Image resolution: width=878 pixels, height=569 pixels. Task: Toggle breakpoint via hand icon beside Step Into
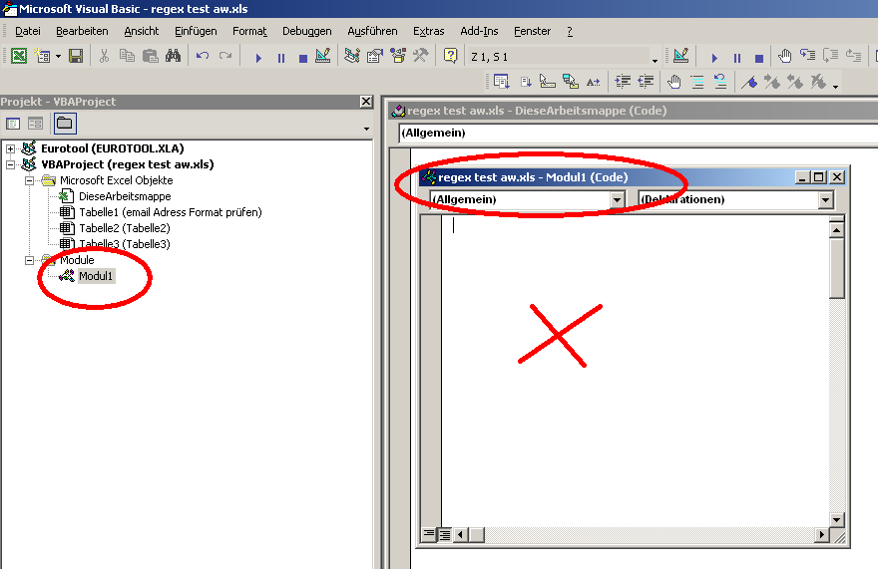click(785, 56)
